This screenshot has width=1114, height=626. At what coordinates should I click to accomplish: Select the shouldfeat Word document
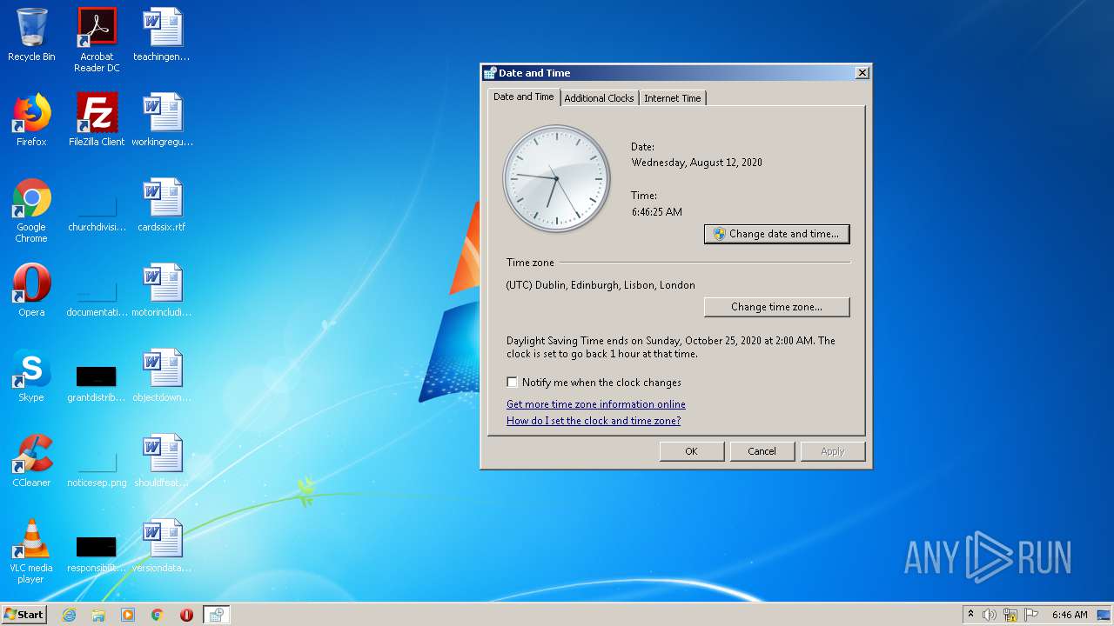pos(162,461)
